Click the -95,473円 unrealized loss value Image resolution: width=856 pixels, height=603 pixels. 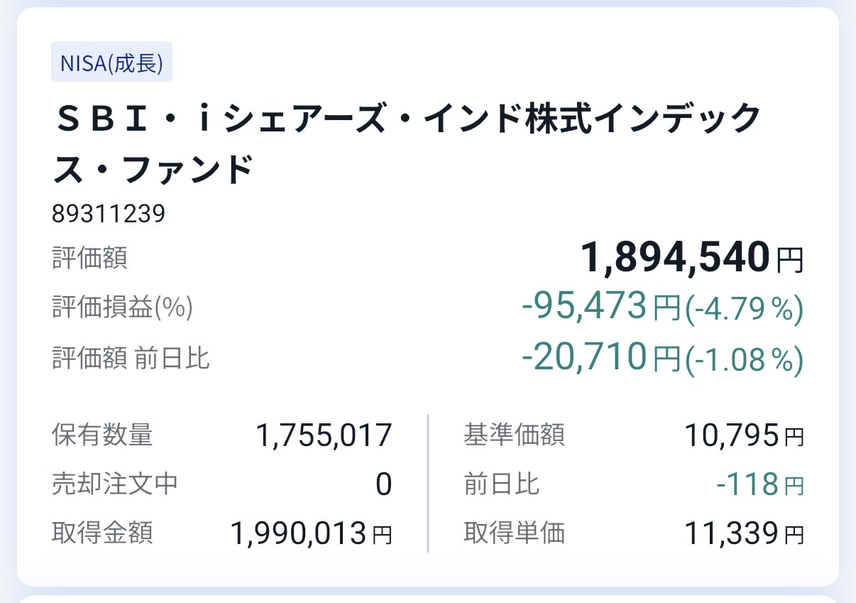(x=600, y=308)
